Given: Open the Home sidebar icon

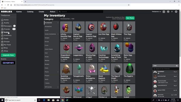Looking at the screenshot, I should click(2, 20).
